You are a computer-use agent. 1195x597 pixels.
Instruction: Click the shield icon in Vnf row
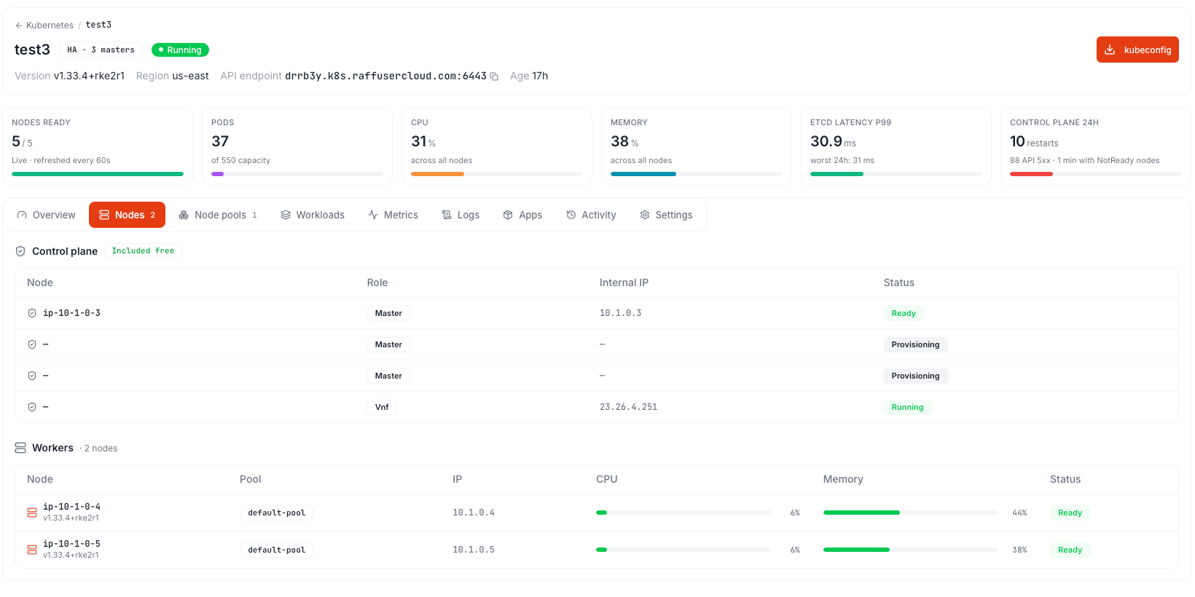coord(32,407)
